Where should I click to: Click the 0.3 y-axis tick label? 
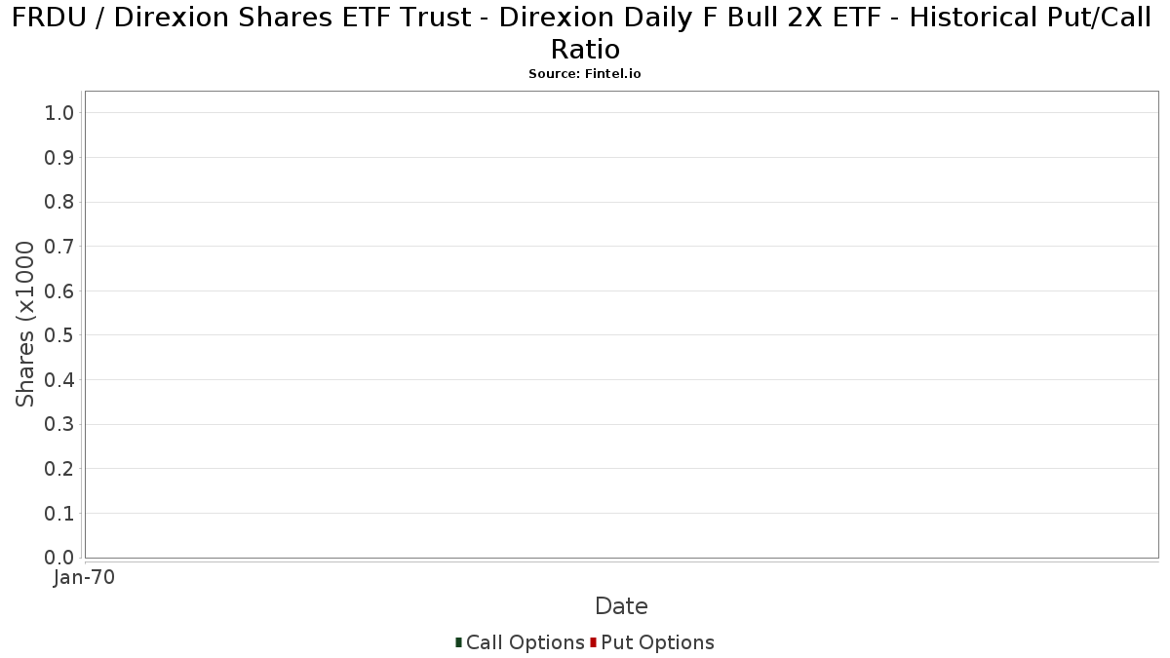59,424
